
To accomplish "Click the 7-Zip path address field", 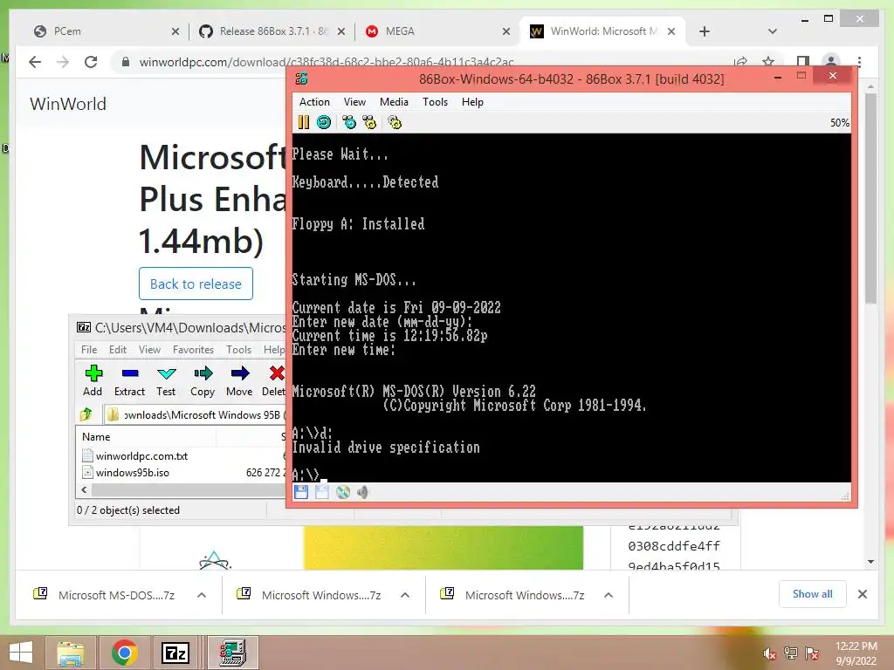I will (x=196, y=414).
